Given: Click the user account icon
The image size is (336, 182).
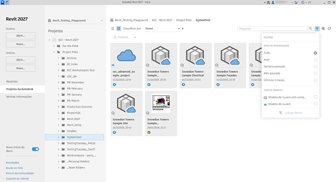Looking at the screenshot, I should (273, 3).
